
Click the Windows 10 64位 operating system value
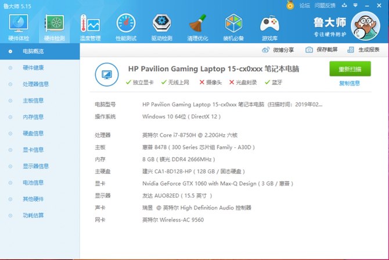(x=181, y=116)
